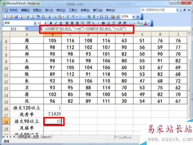
Task: Click the B18 Name Box field
Action: (x=14, y=29)
